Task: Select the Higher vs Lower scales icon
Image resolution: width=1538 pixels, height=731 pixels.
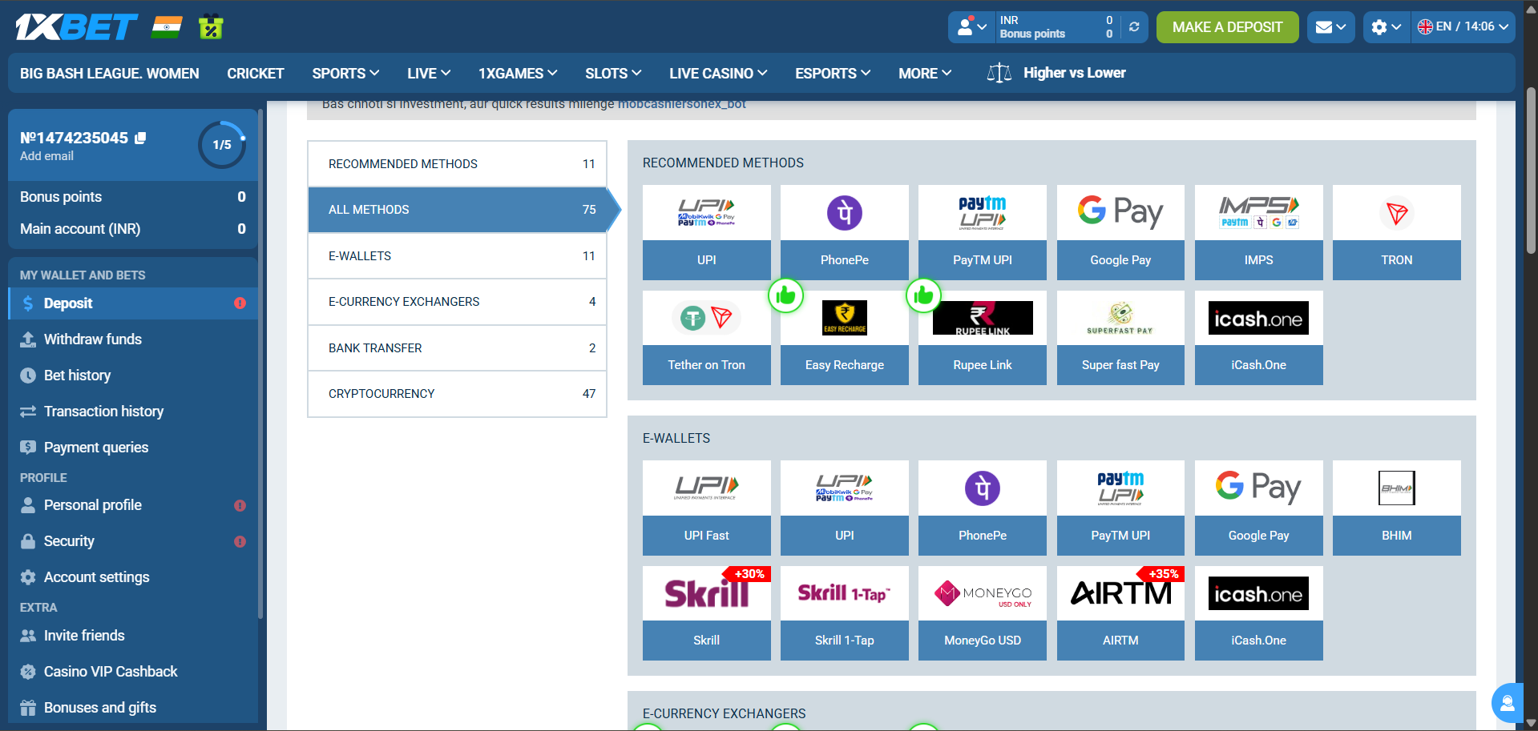Action: [x=999, y=73]
